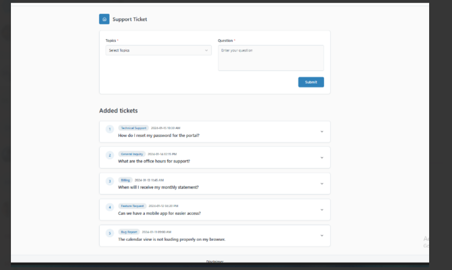Click ticket number 5 badge
The width and height of the screenshot is (452, 270).
[x=110, y=233]
